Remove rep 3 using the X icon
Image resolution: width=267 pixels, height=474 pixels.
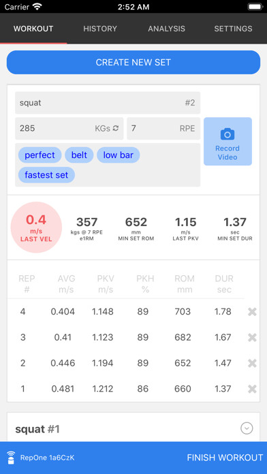click(x=252, y=337)
